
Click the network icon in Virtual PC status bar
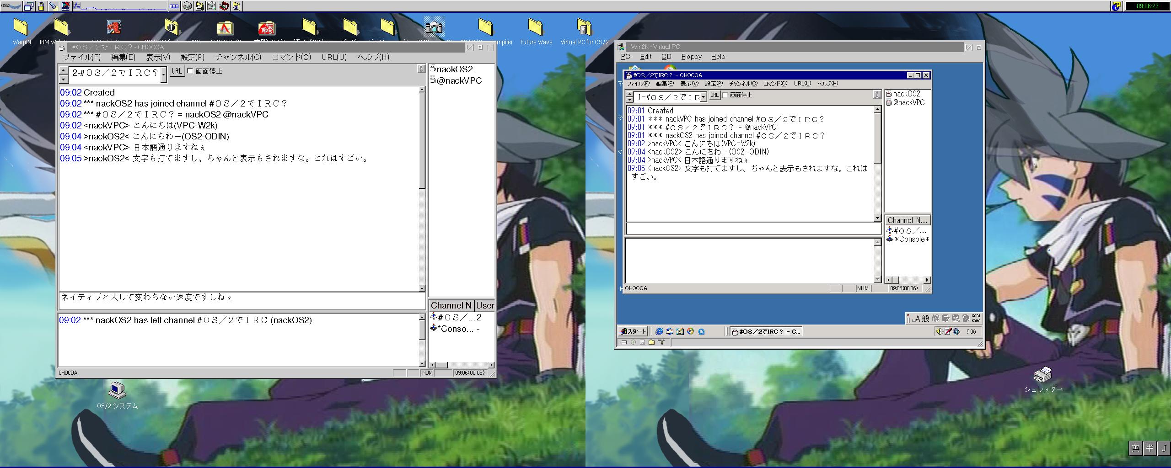point(661,342)
